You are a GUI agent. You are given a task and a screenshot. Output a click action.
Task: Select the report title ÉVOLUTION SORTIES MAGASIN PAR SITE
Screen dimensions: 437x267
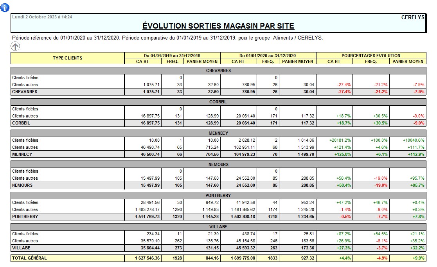218,26
